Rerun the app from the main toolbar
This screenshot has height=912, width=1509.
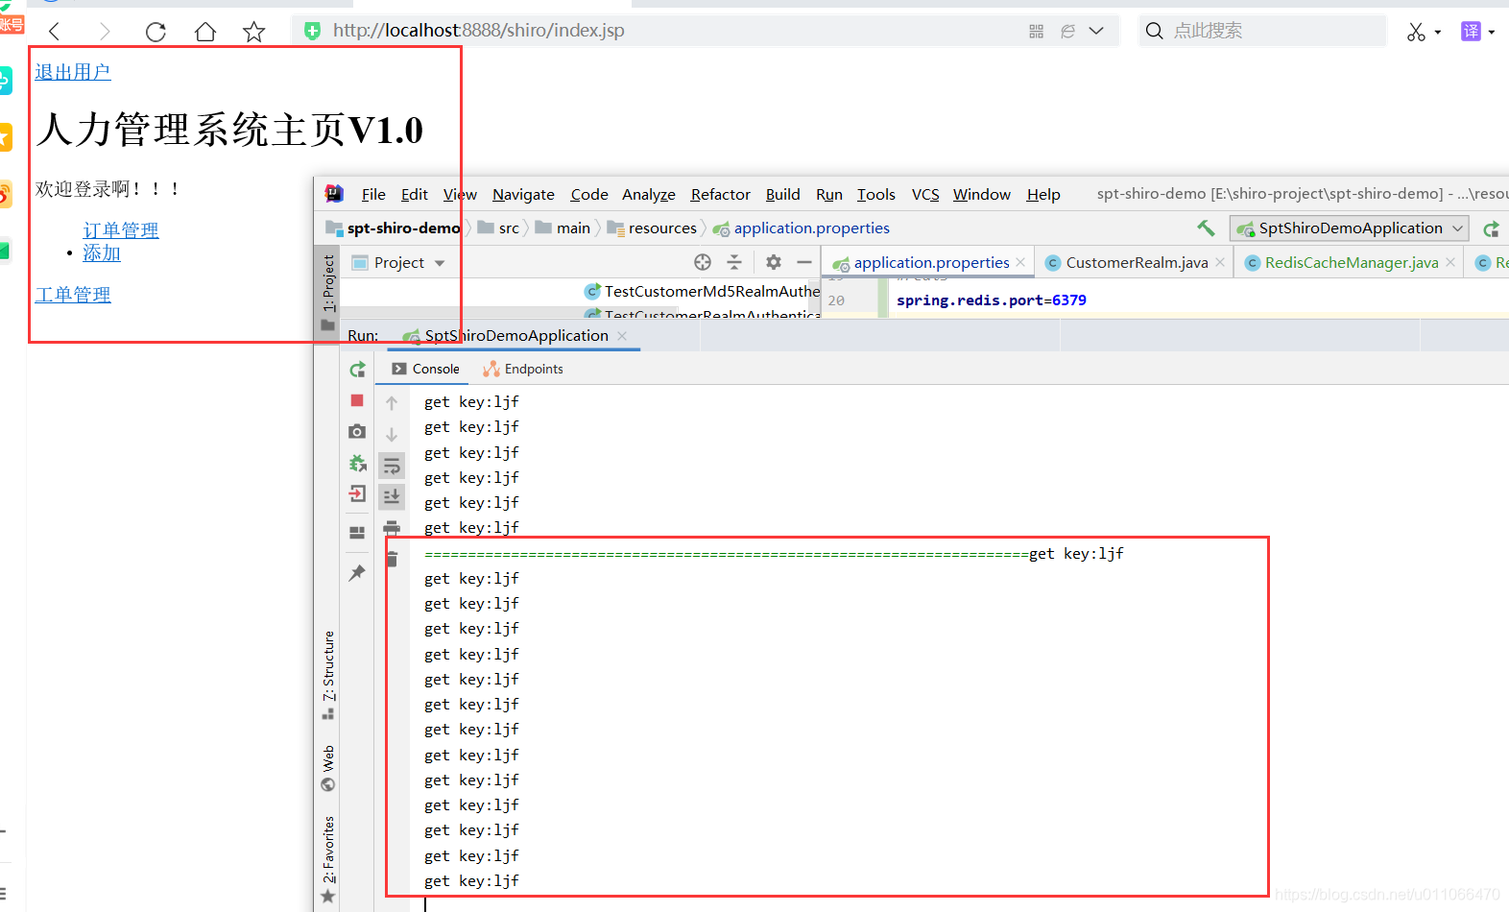pos(1491,228)
